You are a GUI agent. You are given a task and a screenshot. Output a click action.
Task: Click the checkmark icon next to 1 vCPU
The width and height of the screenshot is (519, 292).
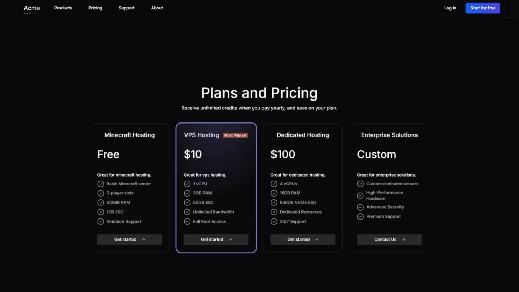[x=187, y=184]
